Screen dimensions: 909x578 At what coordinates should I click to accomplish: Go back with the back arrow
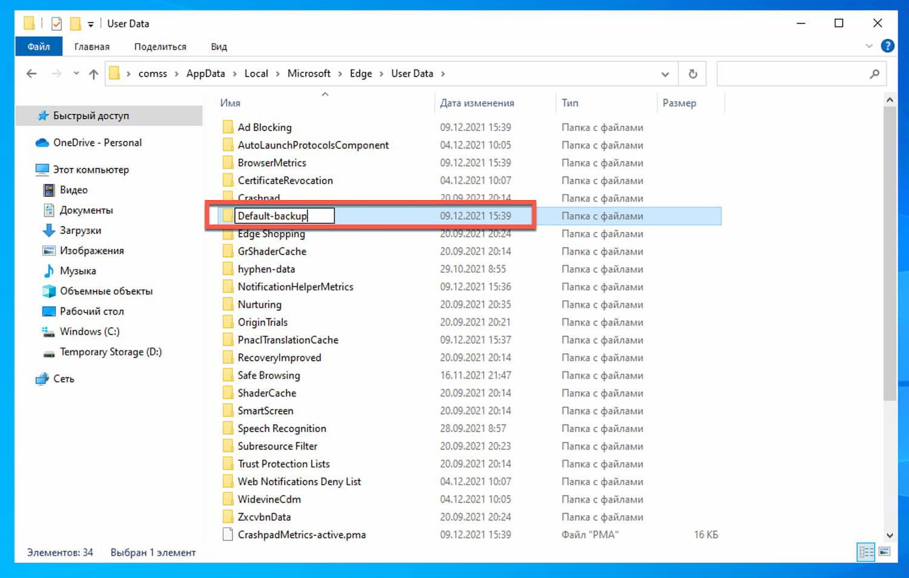32,74
